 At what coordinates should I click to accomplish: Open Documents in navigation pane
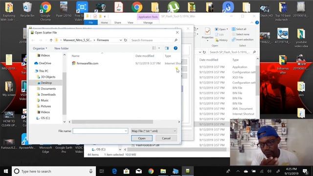coord(46,88)
